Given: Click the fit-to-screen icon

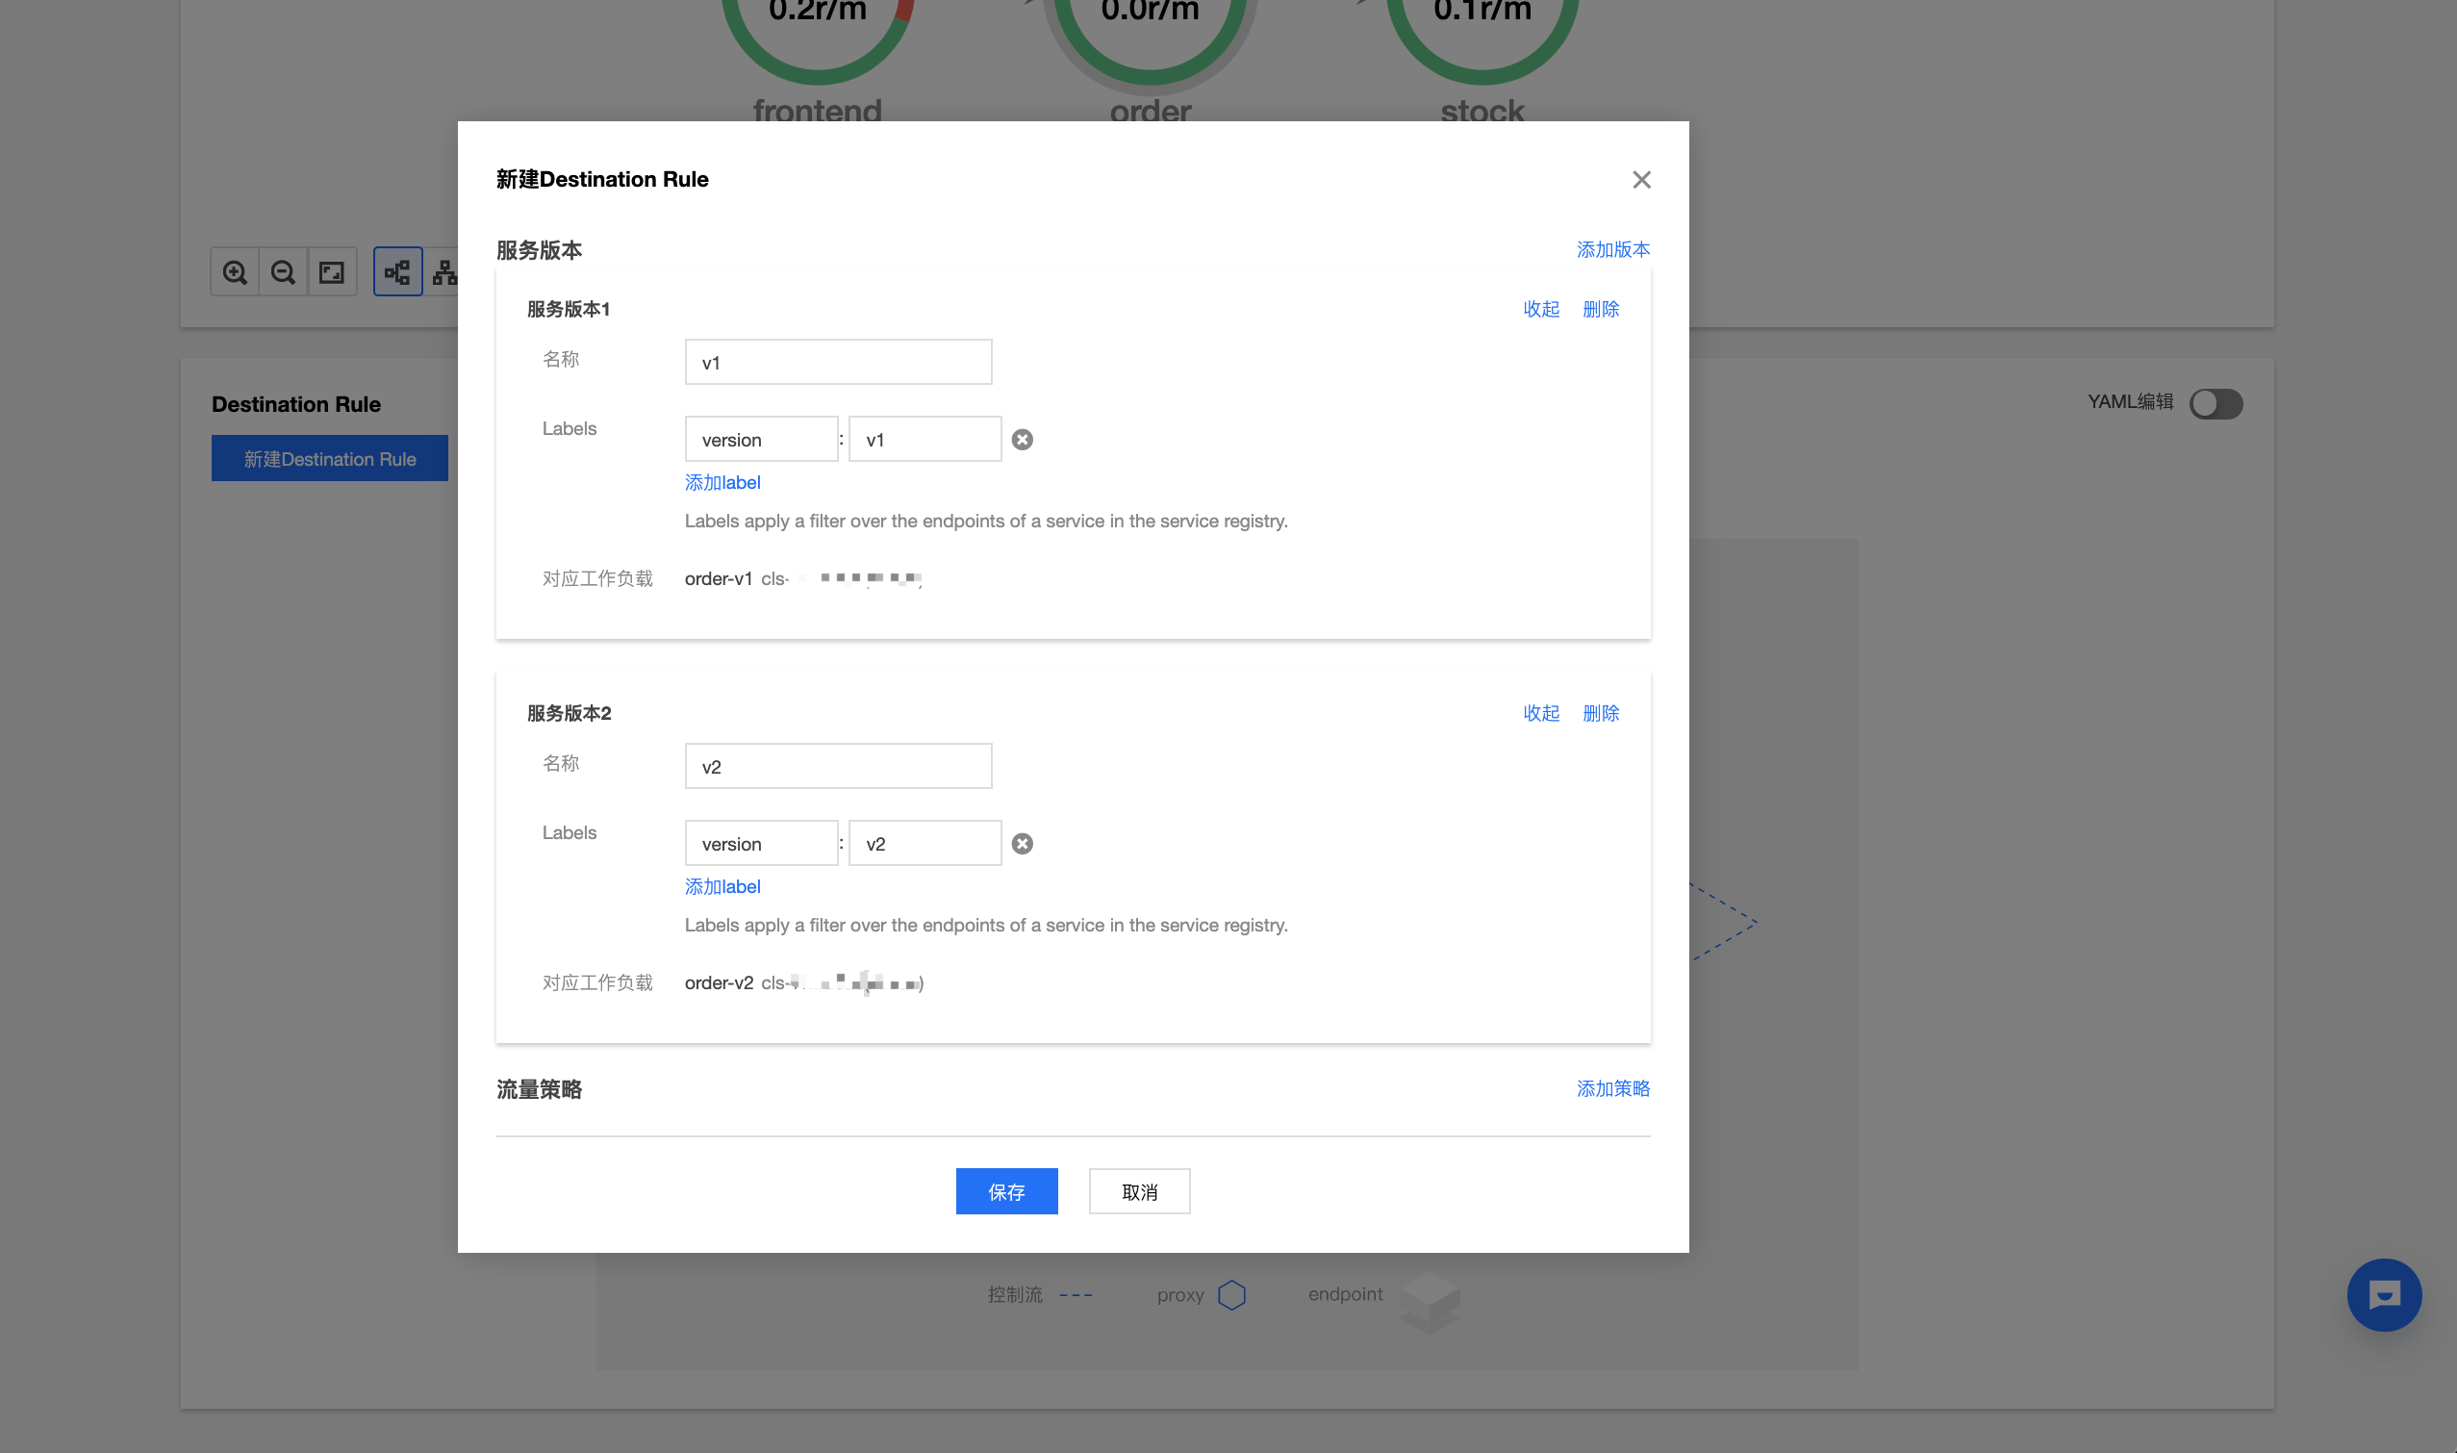Looking at the screenshot, I should tap(332, 272).
